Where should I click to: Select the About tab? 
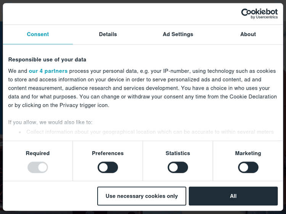click(248, 34)
